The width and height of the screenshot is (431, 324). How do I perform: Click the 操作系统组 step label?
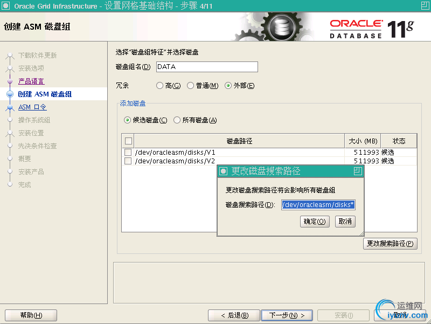pyautogui.click(x=34, y=120)
